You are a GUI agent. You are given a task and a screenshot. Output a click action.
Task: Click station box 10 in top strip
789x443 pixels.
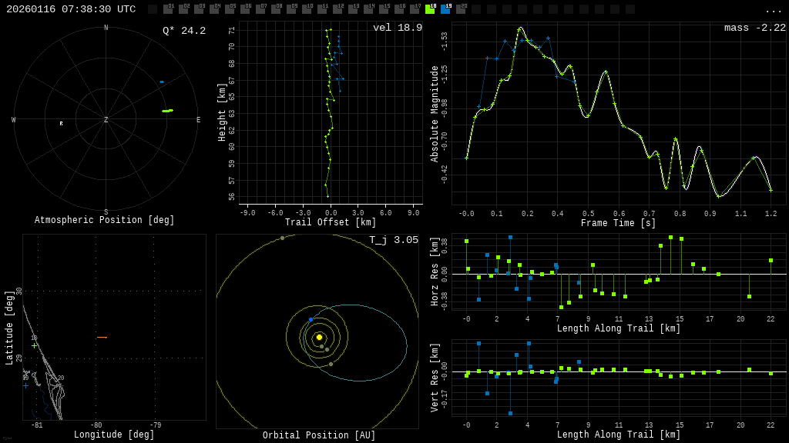click(307, 9)
